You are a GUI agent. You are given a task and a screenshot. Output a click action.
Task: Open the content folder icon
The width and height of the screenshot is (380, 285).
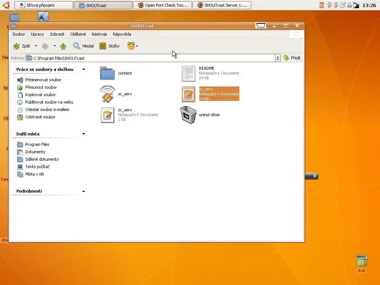point(107,73)
